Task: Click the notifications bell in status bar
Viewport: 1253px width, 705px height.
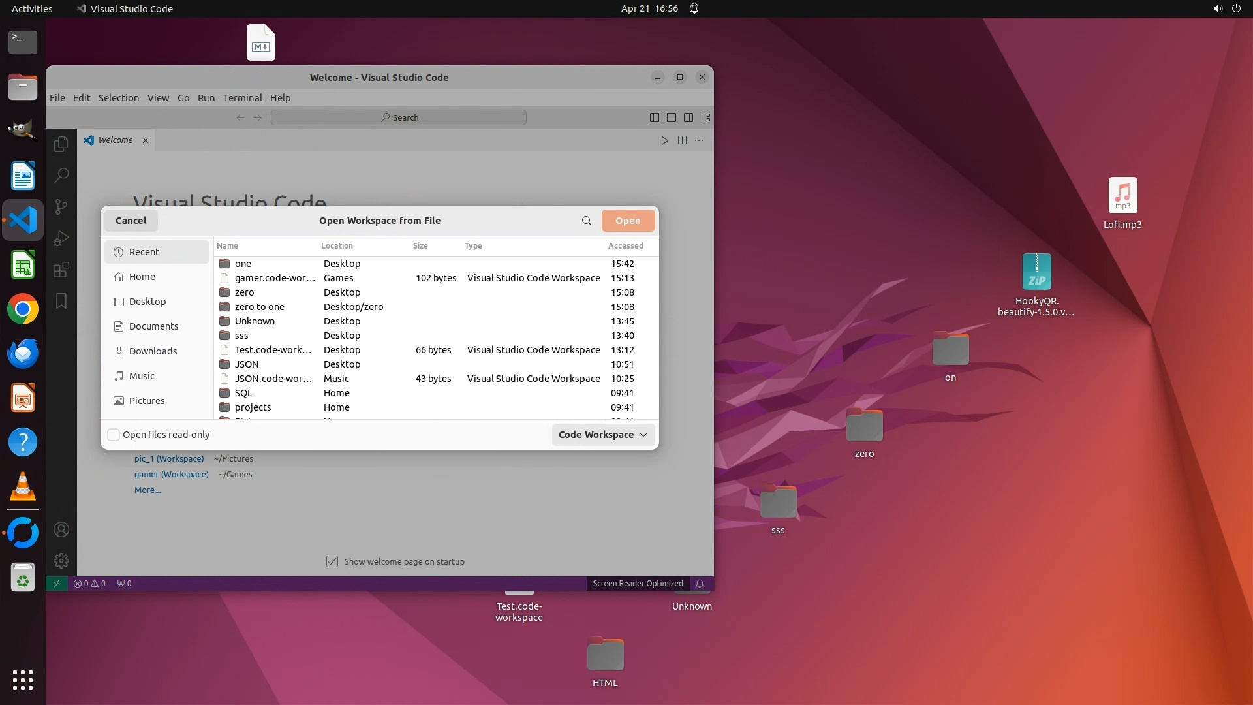Action: tap(700, 584)
